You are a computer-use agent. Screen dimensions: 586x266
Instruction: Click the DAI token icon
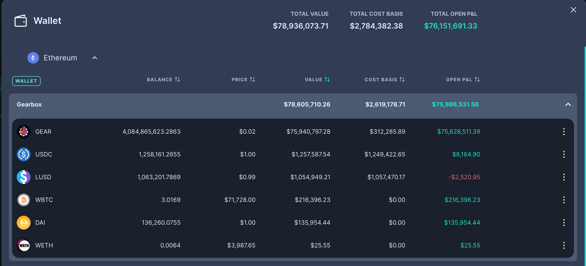[23, 222]
